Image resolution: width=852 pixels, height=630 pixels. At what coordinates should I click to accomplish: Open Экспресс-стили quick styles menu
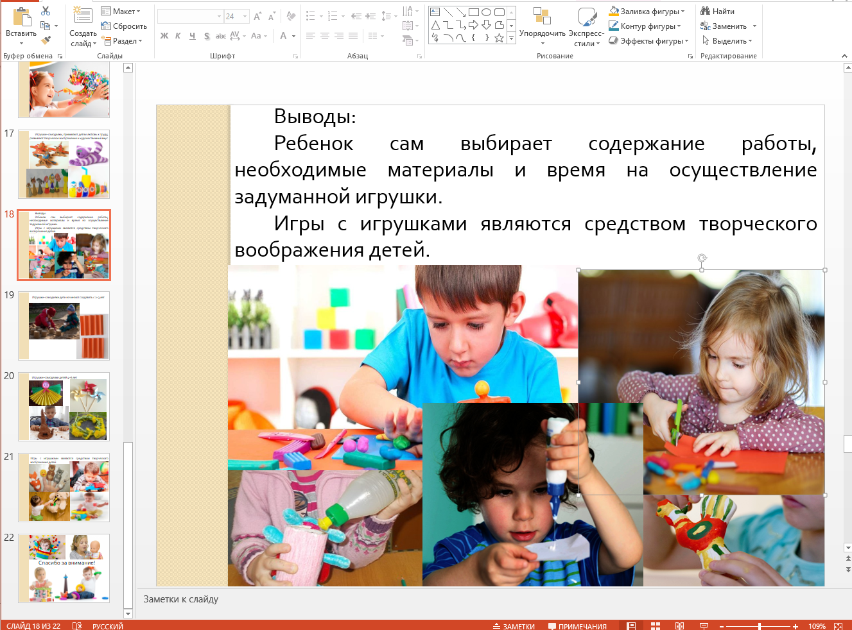click(x=587, y=26)
